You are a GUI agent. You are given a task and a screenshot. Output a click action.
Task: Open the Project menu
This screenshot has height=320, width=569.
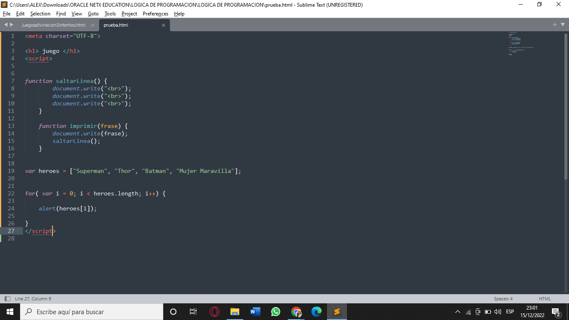(x=129, y=14)
